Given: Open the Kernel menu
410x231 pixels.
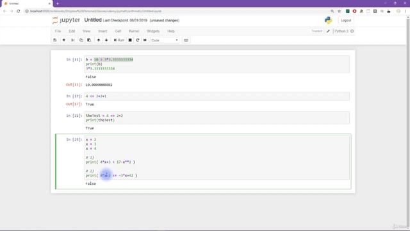Looking at the screenshot, I should [134, 31].
